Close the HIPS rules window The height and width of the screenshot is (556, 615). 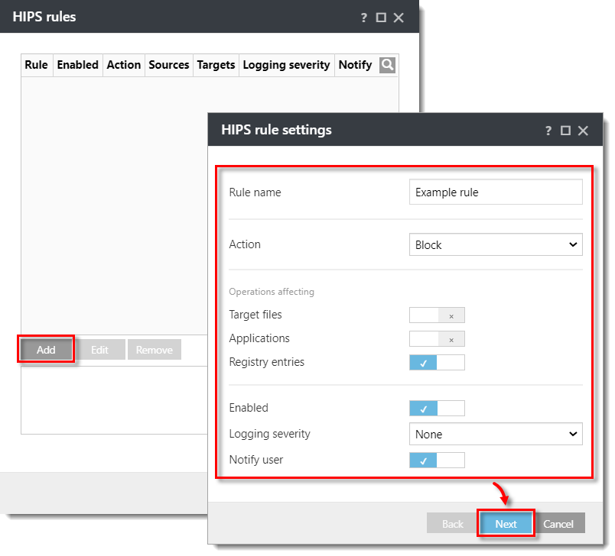[x=399, y=17]
